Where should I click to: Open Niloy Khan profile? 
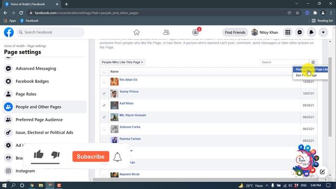click(x=265, y=33)
